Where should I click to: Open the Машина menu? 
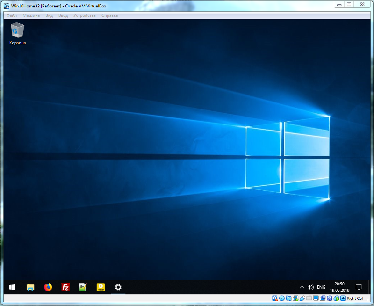coord(31,15)
